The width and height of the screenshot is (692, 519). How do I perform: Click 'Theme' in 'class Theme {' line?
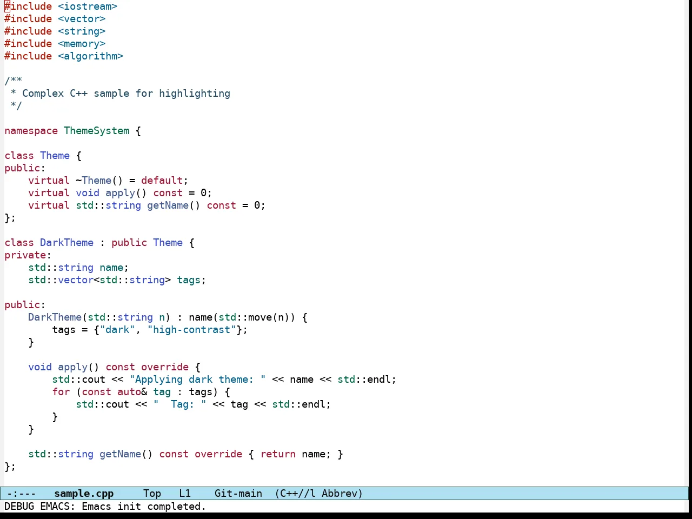[55, 156]
